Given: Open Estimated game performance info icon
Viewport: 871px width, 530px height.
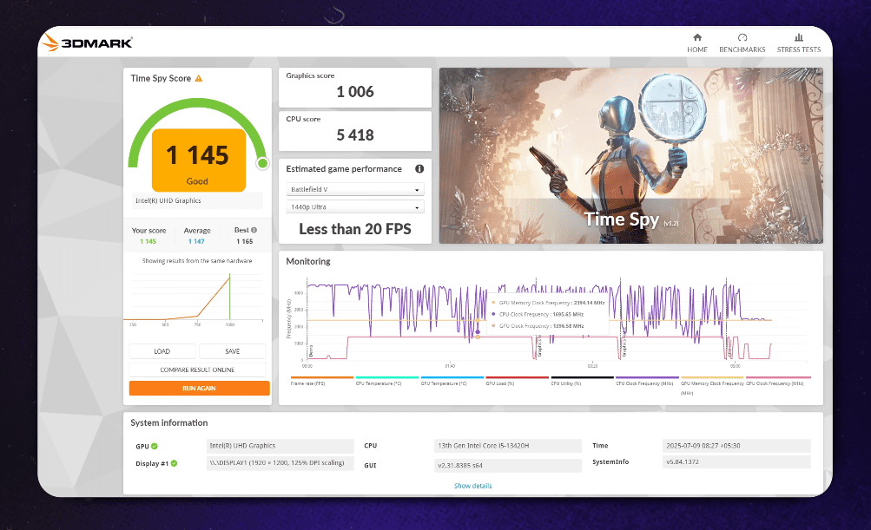Looking at the screenshot, I should coord(419,168).
